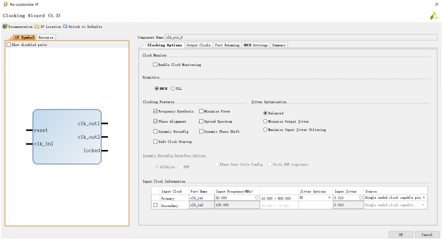
Task: Select Minimize Output Jitter
Action: (265, 121)
